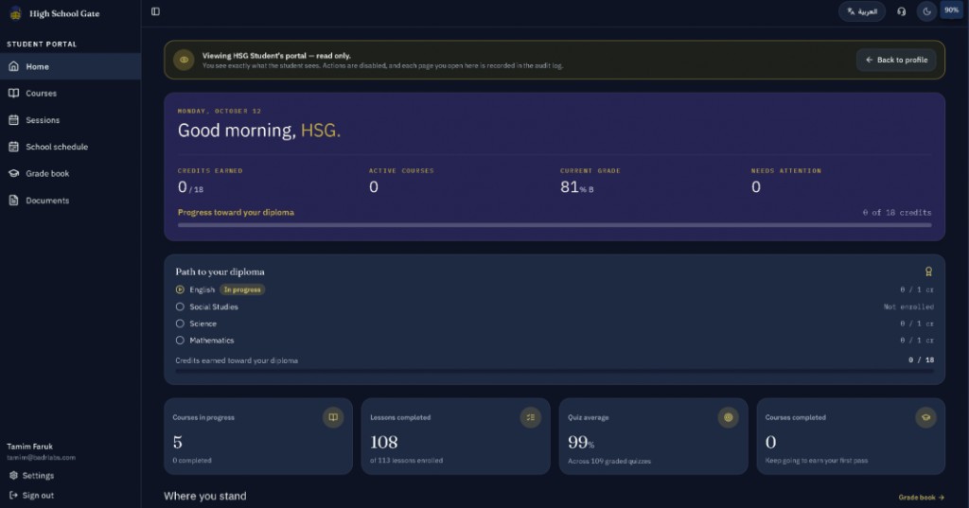Click the High School Gate logo icon

tap(15, 13)
